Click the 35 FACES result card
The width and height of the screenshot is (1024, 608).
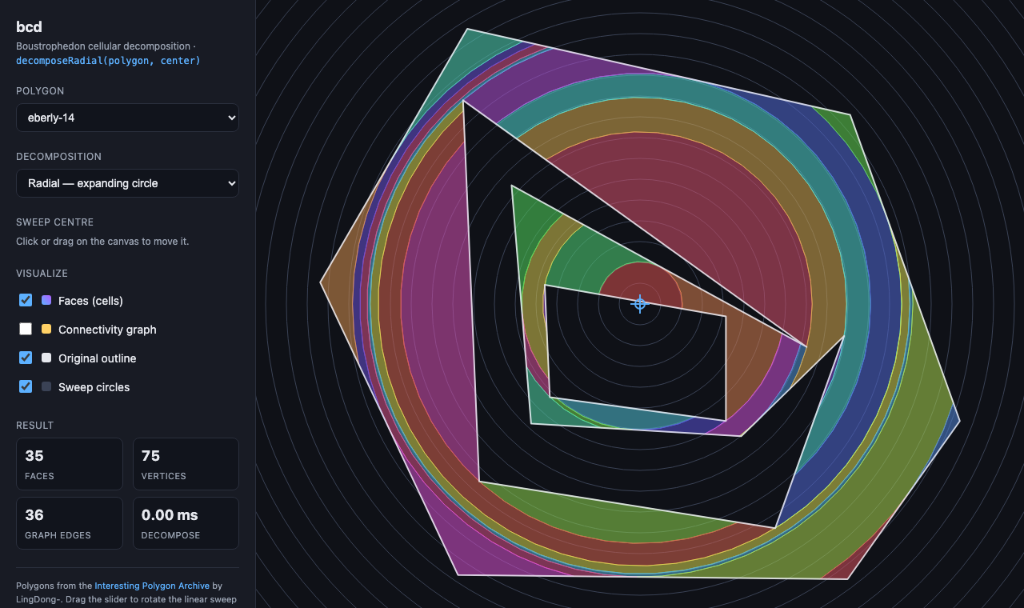click(70, 464)
